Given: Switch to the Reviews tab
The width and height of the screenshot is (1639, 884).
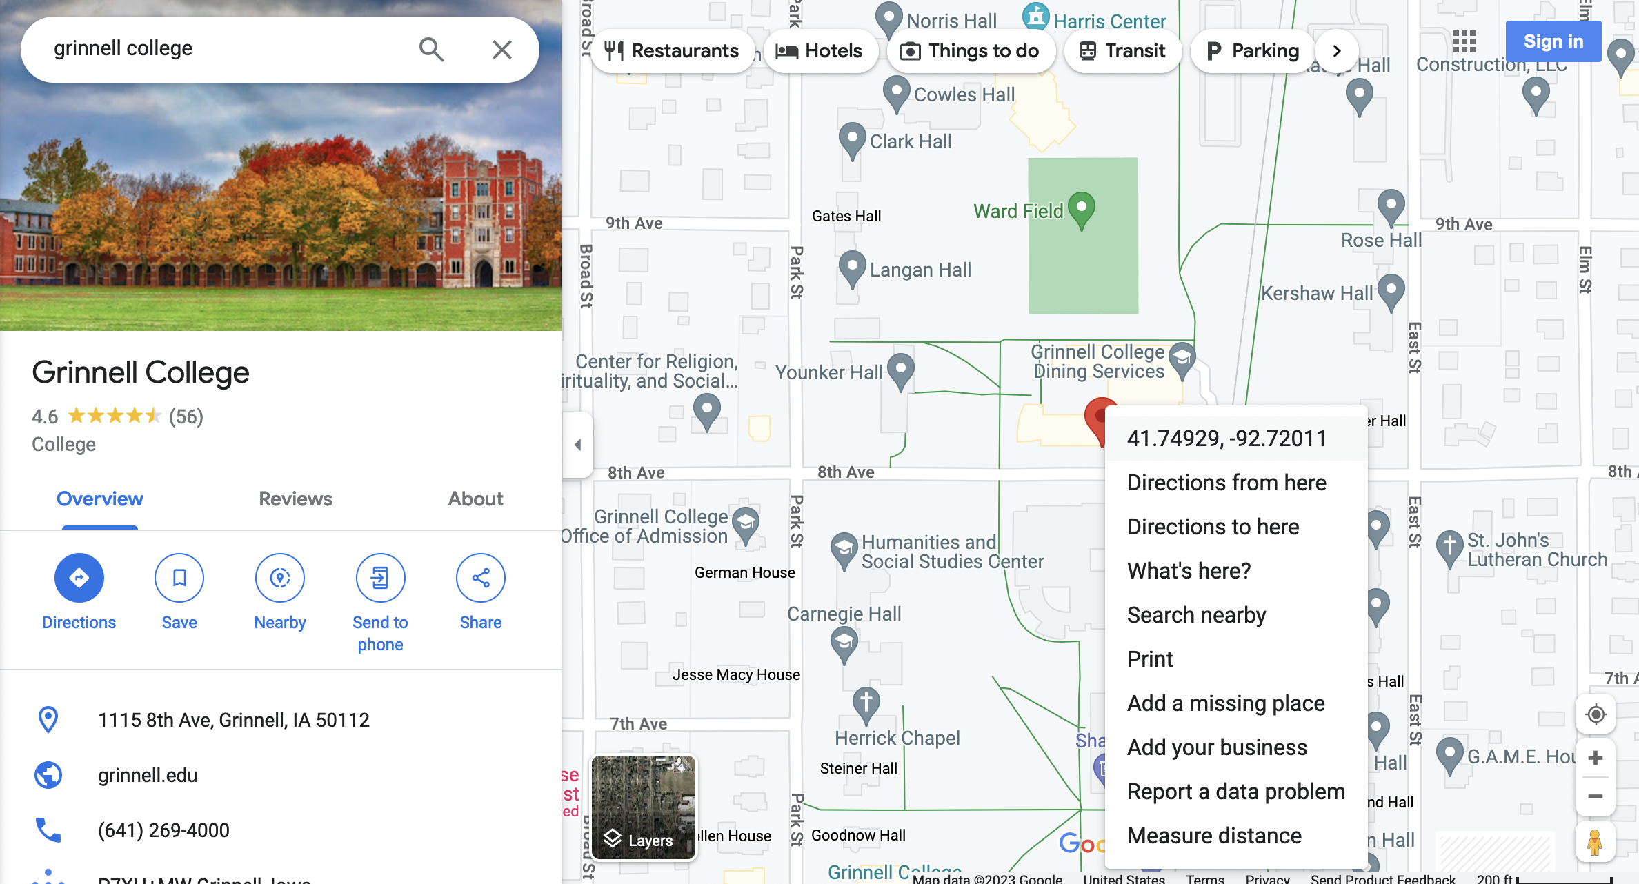Looking at the screenshot, I should pyautogui.click(x=295, y=499).
